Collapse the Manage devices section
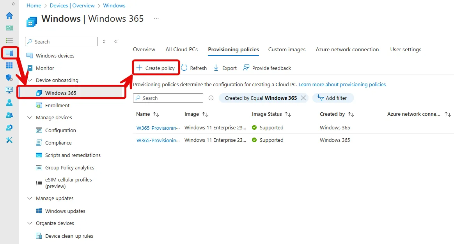 30,117
